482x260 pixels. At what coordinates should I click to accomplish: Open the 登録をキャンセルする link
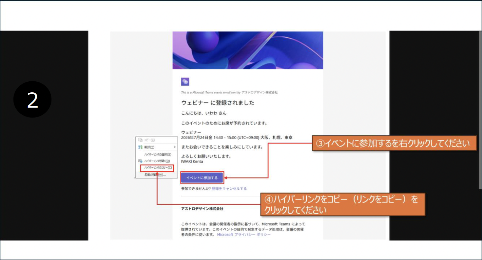[x=229, y=189]
